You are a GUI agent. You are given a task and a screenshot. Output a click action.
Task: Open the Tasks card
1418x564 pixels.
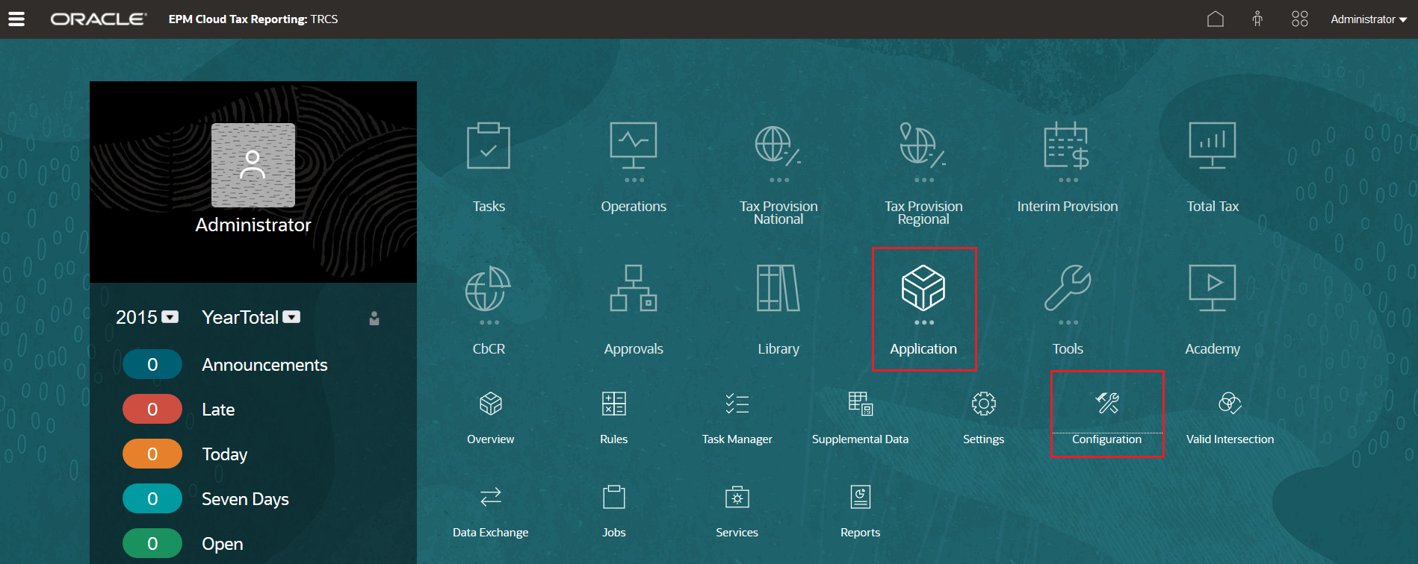point(489,168)
